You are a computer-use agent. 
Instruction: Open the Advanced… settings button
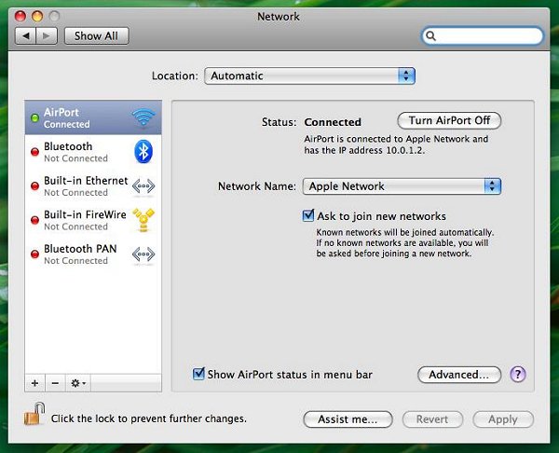(458, 375)
